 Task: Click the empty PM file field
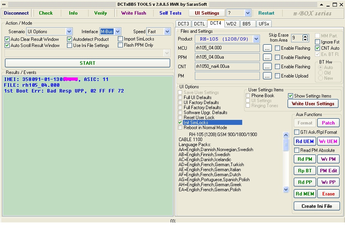227,76
